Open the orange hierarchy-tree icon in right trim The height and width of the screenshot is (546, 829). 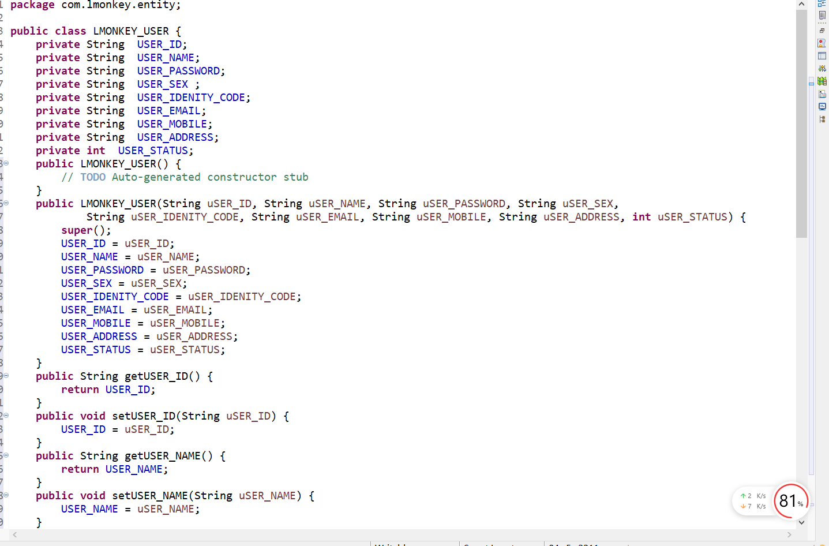(822, 119)
